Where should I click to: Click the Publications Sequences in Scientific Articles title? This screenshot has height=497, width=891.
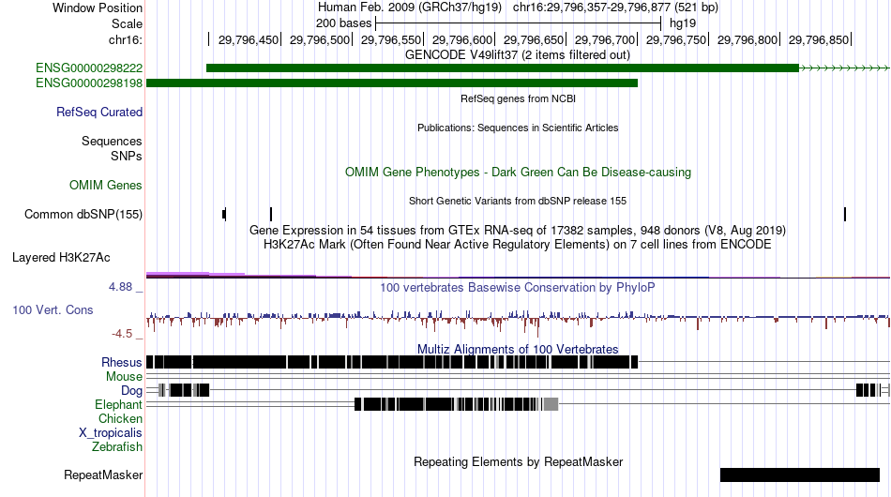pyautogui.click(x=518, y=128)
